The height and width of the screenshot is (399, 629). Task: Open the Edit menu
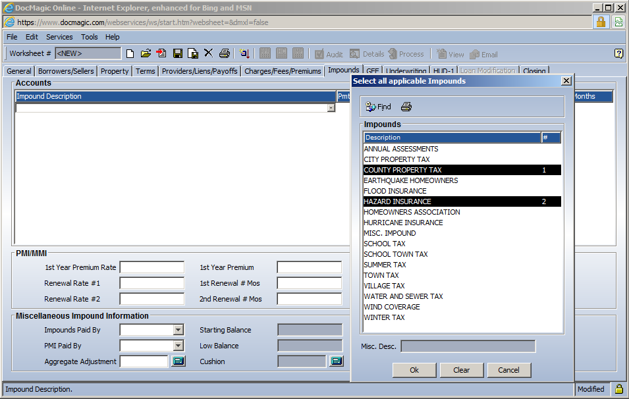[32, 37]
